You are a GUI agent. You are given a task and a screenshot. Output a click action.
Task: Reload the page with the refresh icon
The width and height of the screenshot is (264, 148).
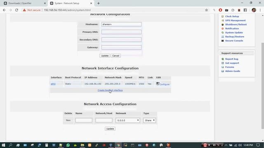coord(16,10)
